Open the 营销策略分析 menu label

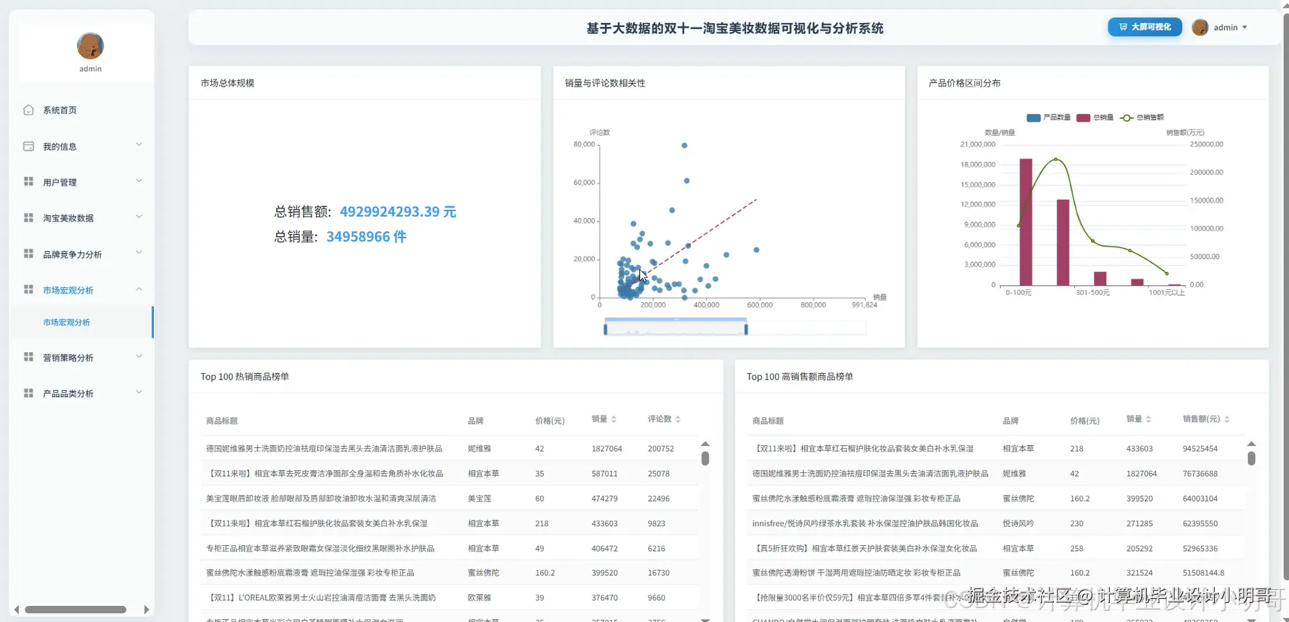(x=69, y=358)
